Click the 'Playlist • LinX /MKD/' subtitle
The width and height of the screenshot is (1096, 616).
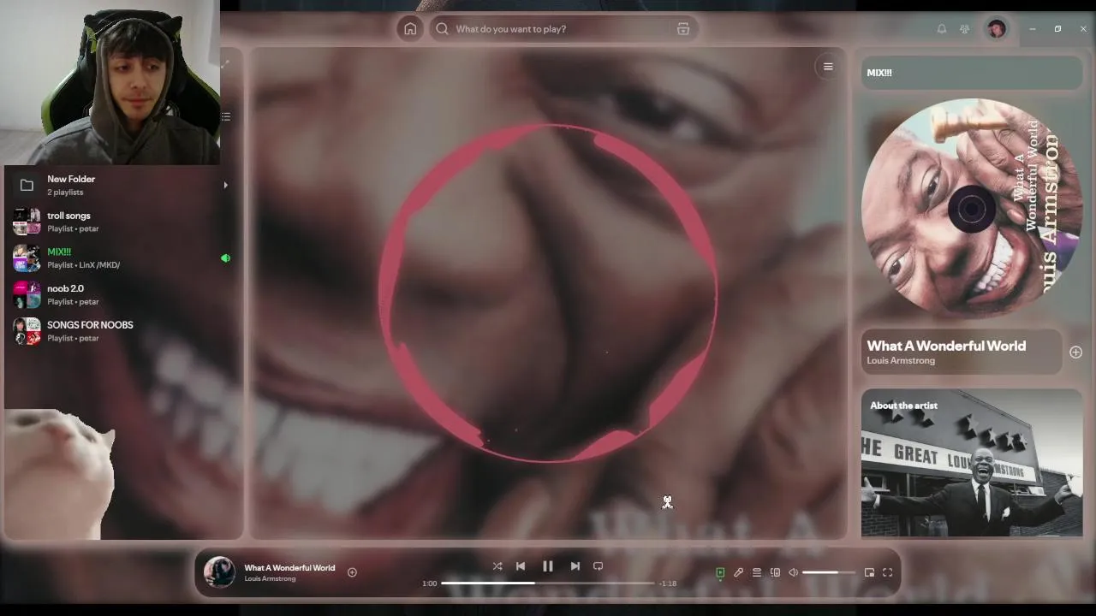coord(83,265)
